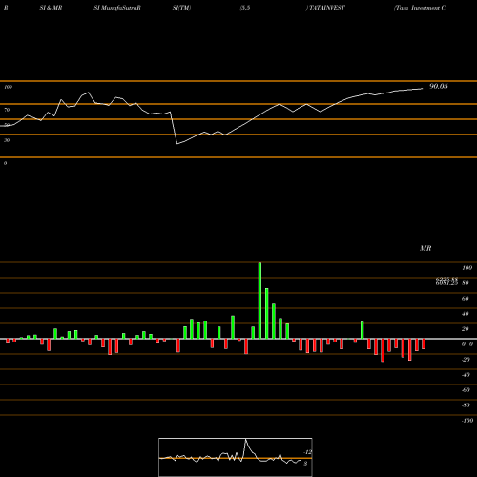Click the MR axis label -40
The height and width of the screenshot is (477, 477).
click(466, 375)
